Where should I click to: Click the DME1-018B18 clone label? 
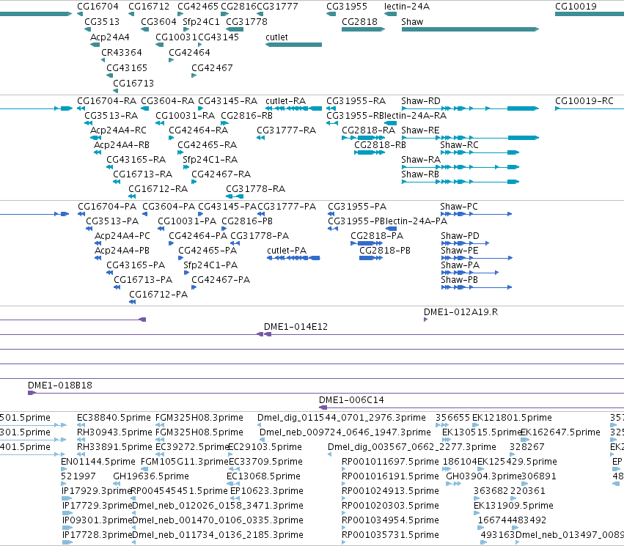point(59,385)
